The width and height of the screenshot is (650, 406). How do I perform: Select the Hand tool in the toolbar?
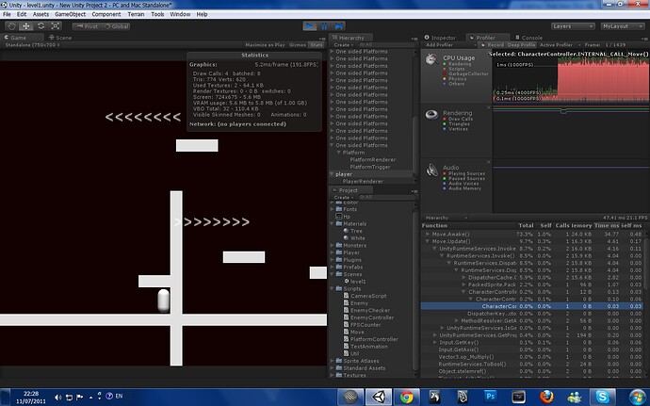[x=12, y=26]
